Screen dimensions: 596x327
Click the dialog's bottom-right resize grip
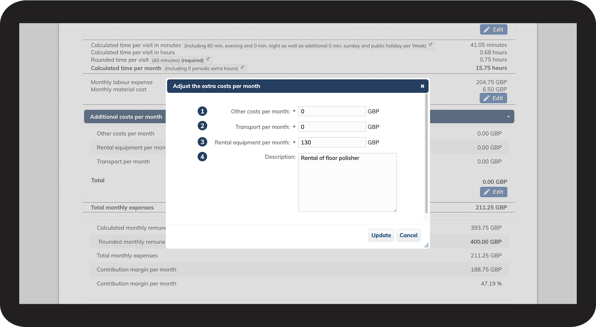[x=426, y=246]
